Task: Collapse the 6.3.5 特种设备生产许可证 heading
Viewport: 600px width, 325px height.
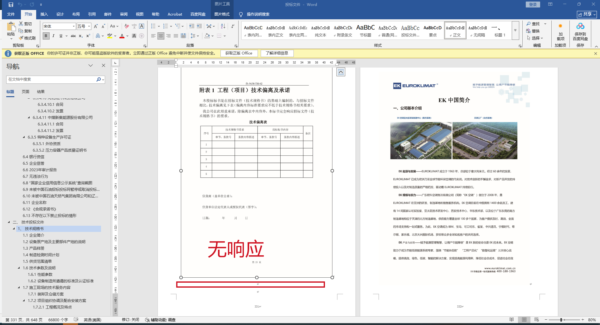Action: click(x=24, y=137)
